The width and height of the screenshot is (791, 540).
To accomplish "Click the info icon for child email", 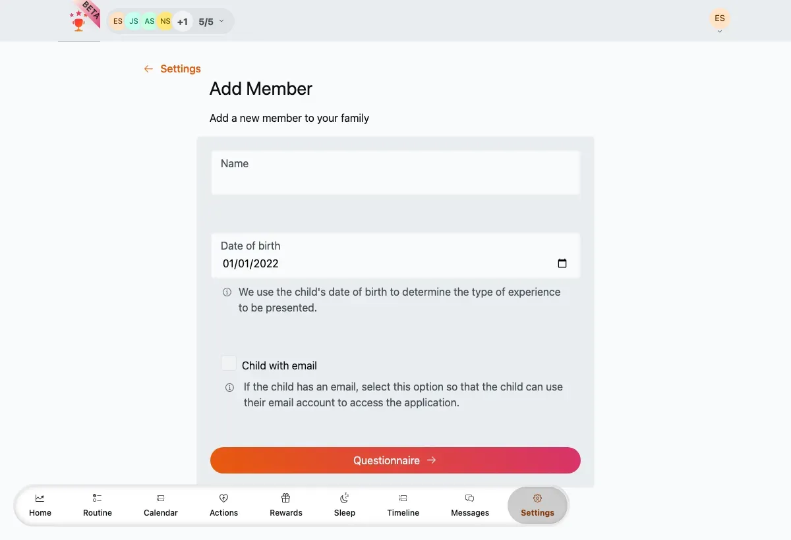I will click(x=229, y=387).
